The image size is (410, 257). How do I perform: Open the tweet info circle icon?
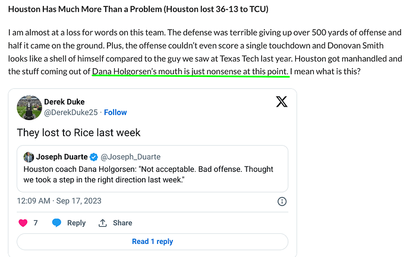[282, 201]
